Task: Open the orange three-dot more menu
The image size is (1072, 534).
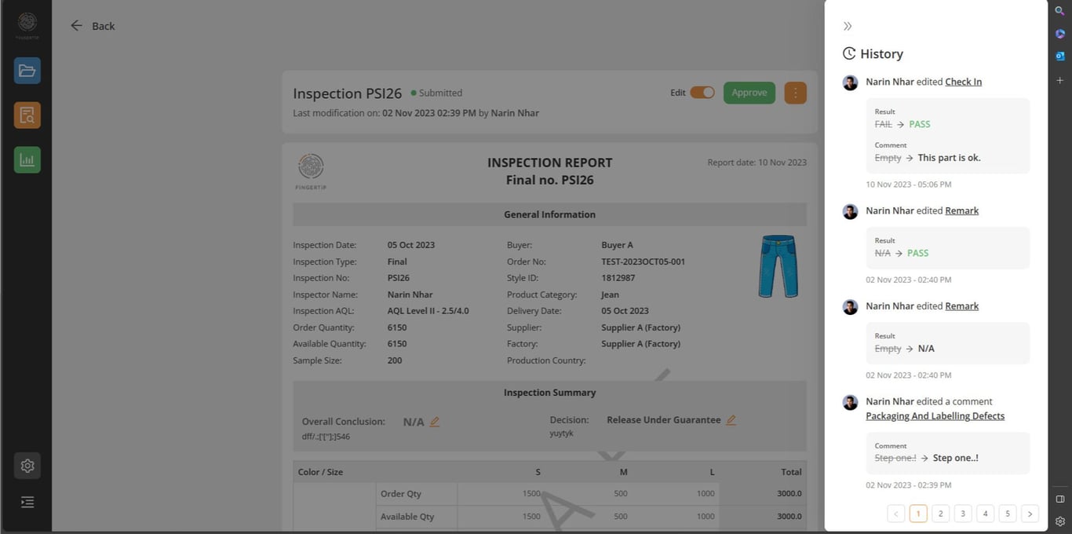Action: (796, 93)
